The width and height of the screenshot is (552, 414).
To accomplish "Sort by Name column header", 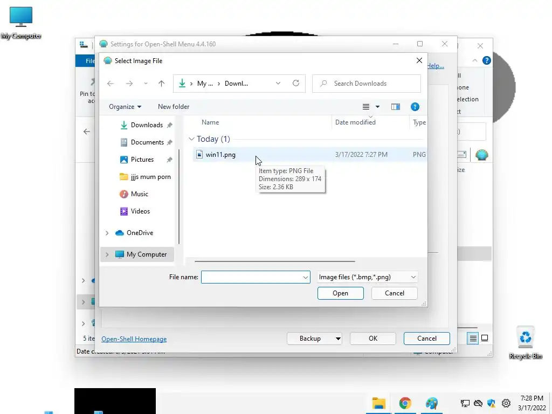I will coord(210,122).
